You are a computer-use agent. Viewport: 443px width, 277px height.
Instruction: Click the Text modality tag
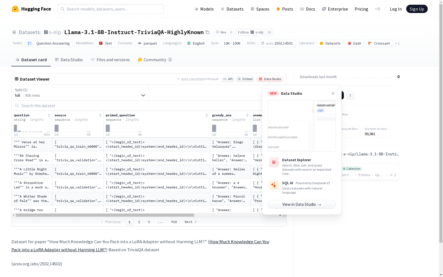105,43
